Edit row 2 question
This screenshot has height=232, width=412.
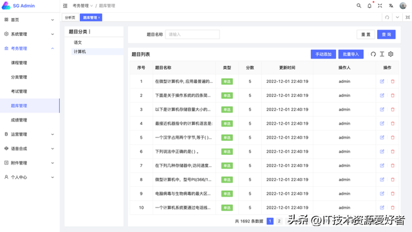(382, 95)
